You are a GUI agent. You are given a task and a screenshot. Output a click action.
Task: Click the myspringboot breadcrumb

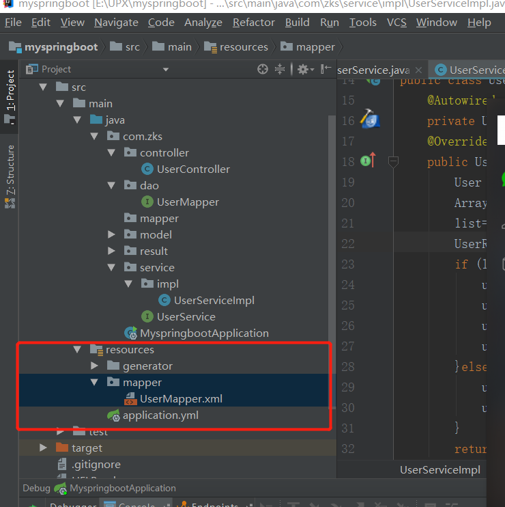point(54,47)
